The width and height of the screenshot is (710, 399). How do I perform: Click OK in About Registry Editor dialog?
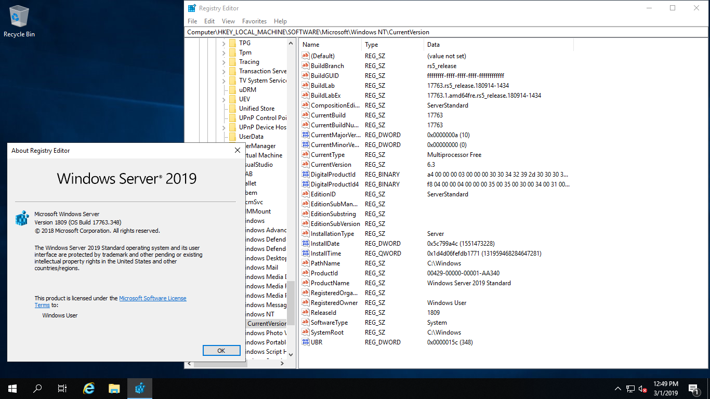pos(221,351)
